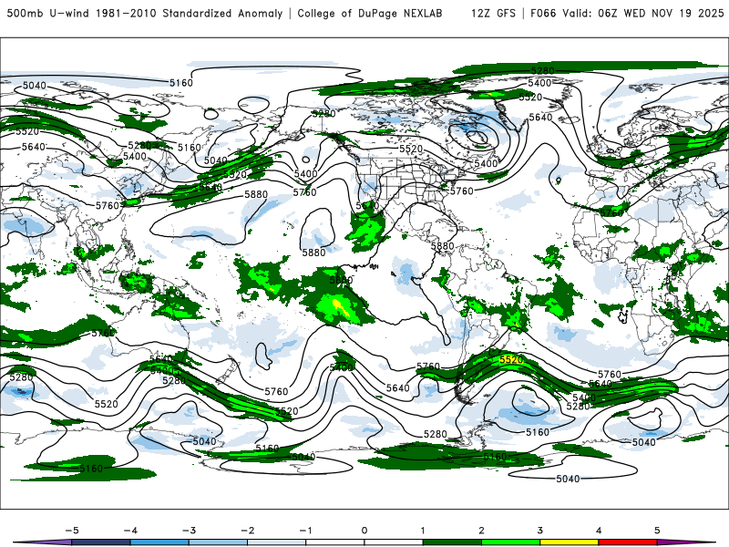This screenshot has height=547, width=729.
Task: Click the 'F066 Valid: 06Z WED NOV 19 2025' text
Action: click(627, 14)
